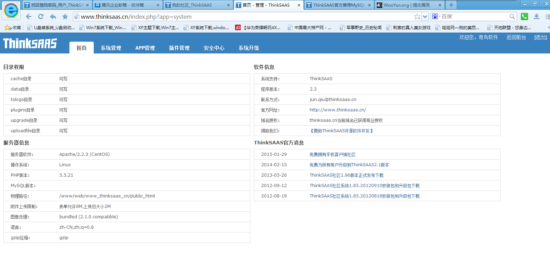Viewport: 550px width, 262px height.
Task: Open the 免费拥有手机客户端社区 news link
Action: click(x=332, y=154)
